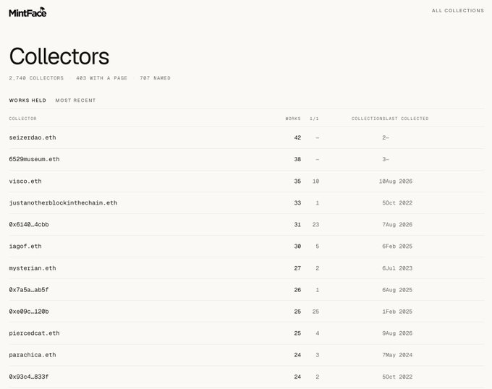Click the Collections column header
Screen dimensions: 492x389
point(368,119)
